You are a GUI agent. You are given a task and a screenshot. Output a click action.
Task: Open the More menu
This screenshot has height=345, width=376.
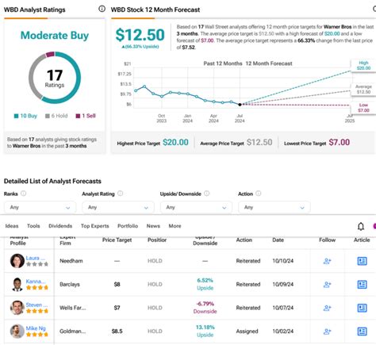[175, 226]
